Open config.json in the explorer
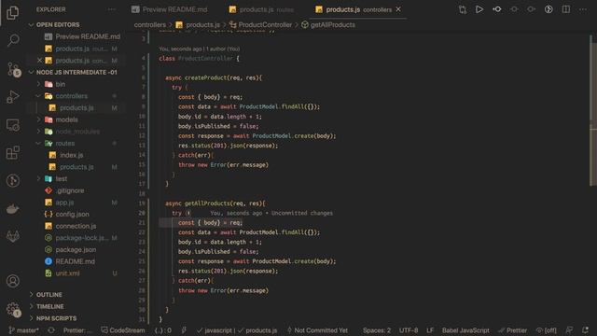Viewport: 597px width, 336px height. pos(72,214)
